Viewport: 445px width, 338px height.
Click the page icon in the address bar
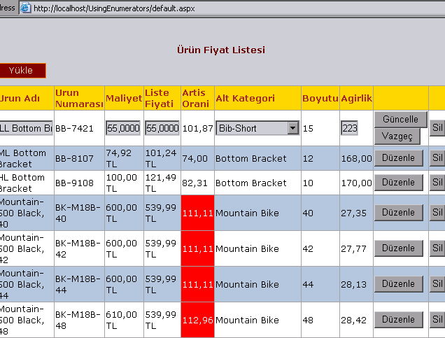25,8
